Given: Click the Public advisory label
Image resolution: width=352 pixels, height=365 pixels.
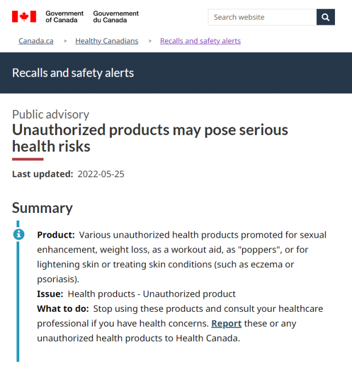Looking at the screenshot, I should coord(51,115).
